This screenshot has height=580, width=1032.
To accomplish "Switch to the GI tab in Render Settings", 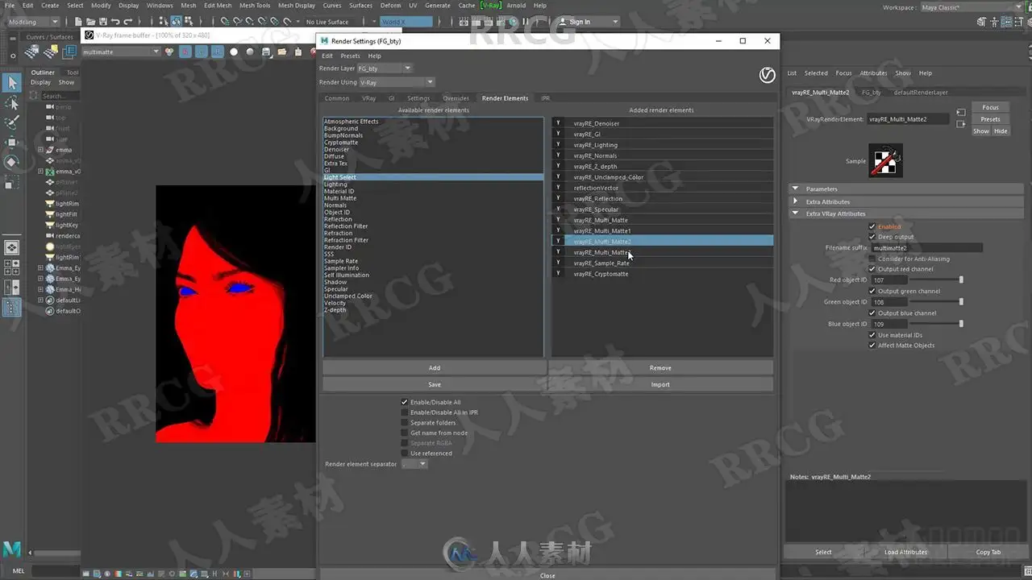I will [392, 98].
